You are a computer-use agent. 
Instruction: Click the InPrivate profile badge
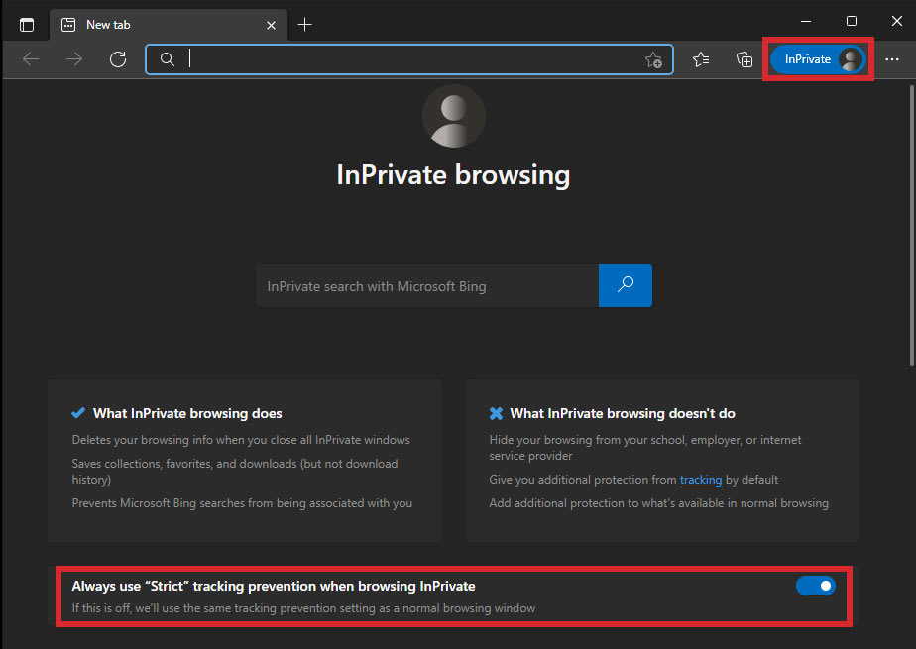tap(818, 58)
